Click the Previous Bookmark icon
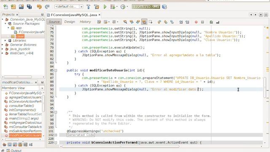This screenshot has height=152, width=270. (159, 22)
